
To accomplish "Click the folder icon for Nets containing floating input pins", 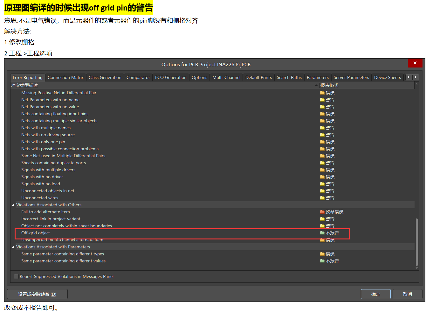I will [x=322, y=114].
